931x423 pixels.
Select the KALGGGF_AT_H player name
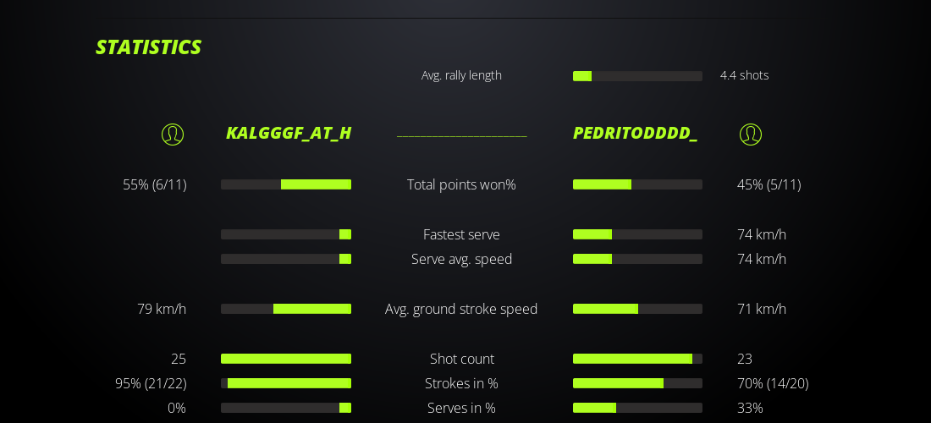click(289, 133)
